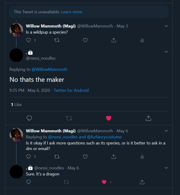Reply to the "No thats the maker" tweet
This screenshot has height=195, width=180.
(29, 118)
